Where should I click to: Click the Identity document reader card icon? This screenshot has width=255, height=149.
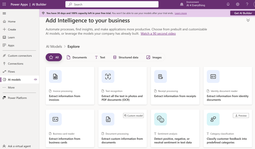pos(213,76)
